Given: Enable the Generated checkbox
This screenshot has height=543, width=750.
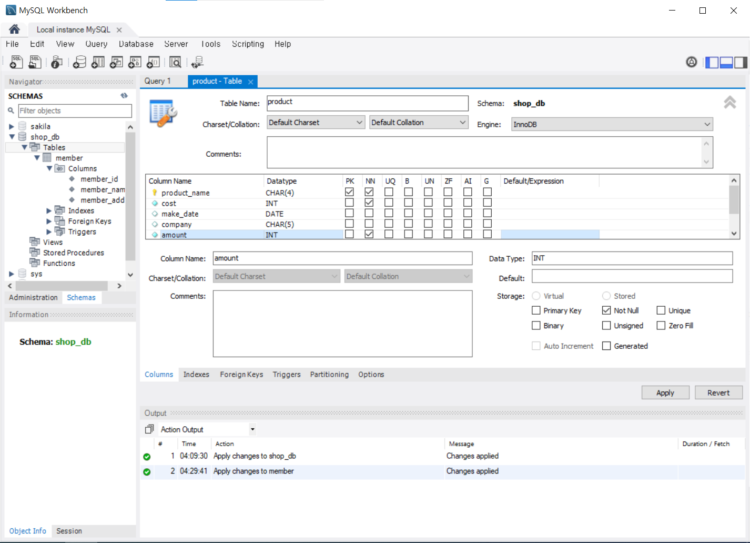Looking at the screenshot, I should click(x=606, y=346).
